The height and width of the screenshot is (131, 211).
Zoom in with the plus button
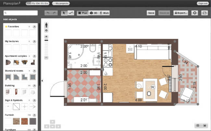pos(46,36)
